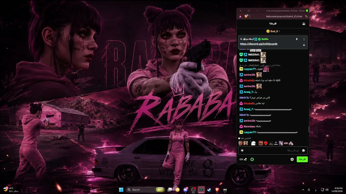This screenshot has width=346, height=194.
Task: Click the microphone icon in system tray
Action: pos(309,190)
